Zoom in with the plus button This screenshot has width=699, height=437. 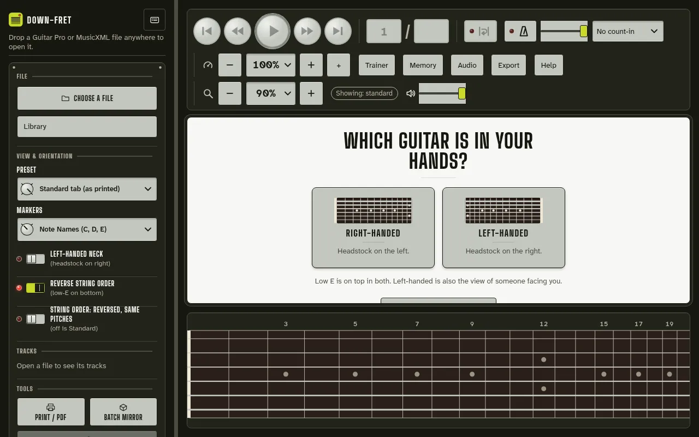coord(311,93)
